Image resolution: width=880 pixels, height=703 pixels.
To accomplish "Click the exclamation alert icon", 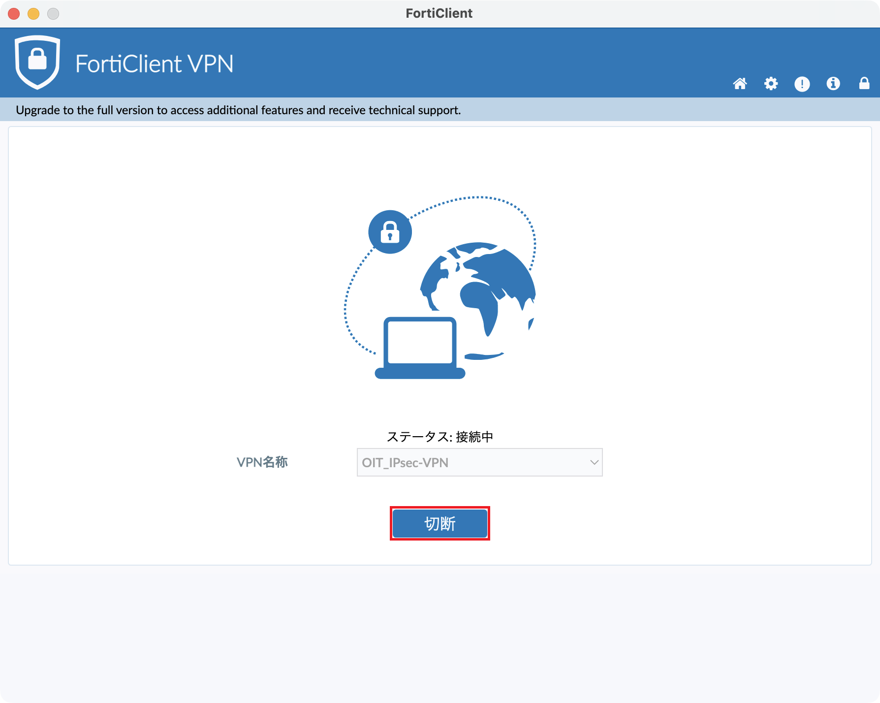I will coord(802,84).
